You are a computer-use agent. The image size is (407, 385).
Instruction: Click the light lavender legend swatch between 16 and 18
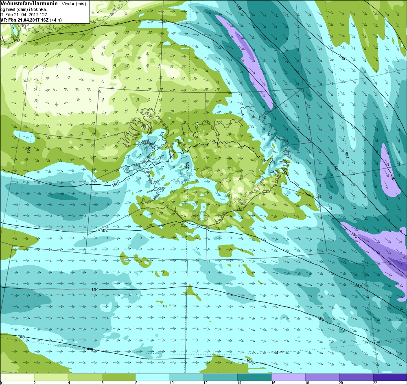pyautogui.click(x=288, y=377)
